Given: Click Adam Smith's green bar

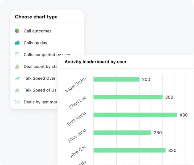Looking at the screenshot, I should 116,79.
